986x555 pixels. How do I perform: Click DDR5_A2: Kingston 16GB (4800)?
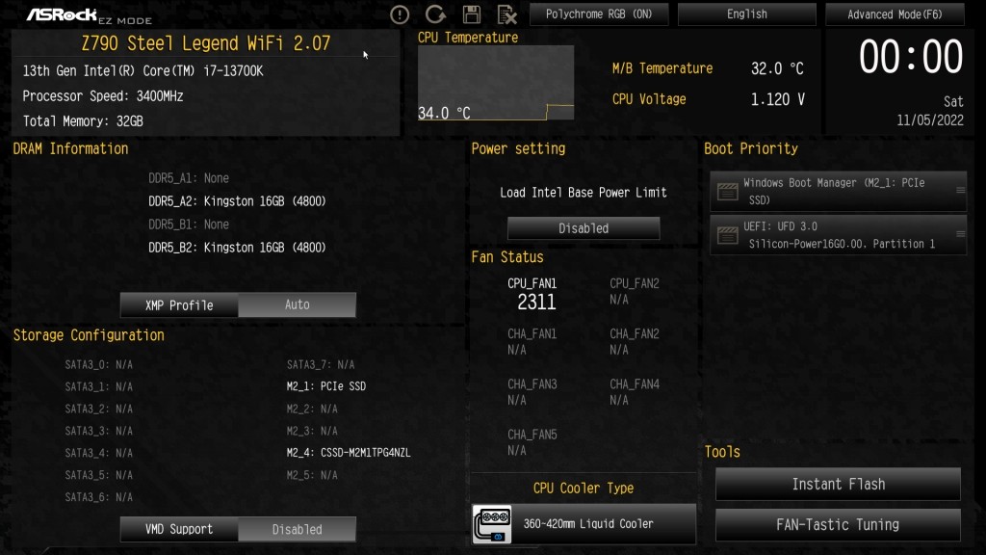237,201
